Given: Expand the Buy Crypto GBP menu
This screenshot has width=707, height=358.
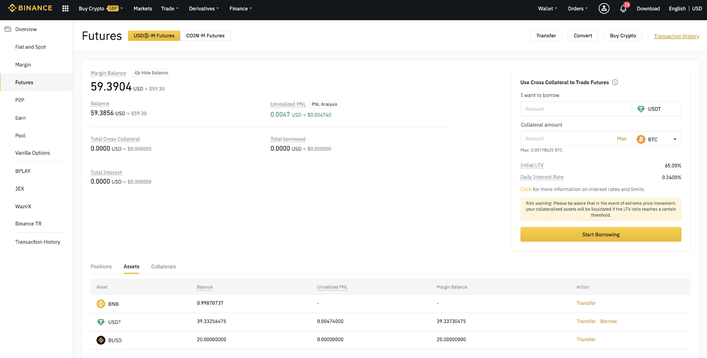Looking at the screenshot, I should 101,8.
